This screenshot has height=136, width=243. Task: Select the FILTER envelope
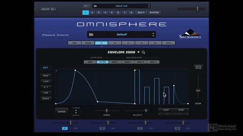pos(103,62)
